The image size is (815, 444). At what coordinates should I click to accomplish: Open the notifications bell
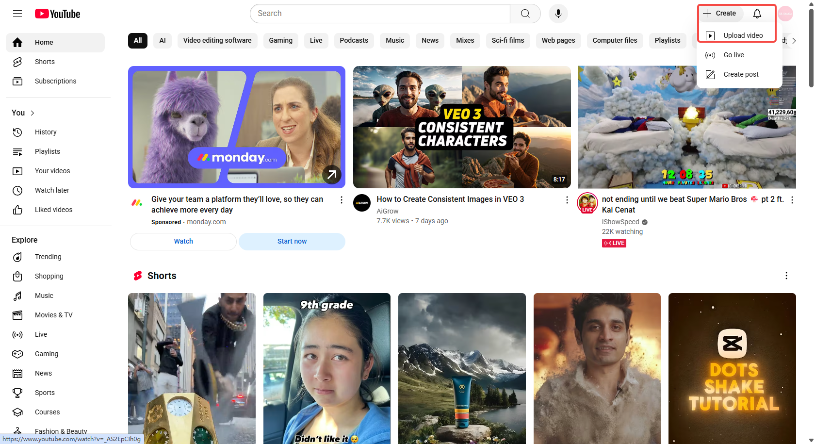coord(757,14)
